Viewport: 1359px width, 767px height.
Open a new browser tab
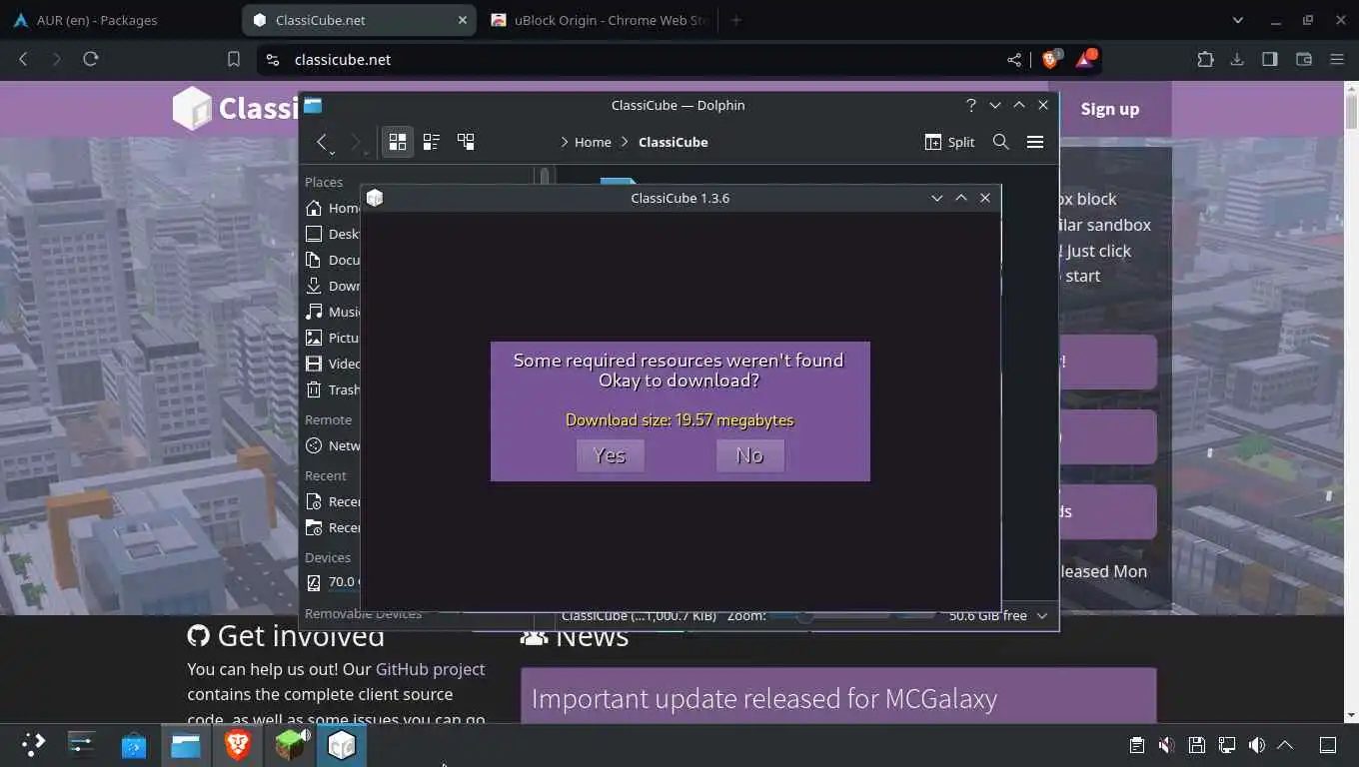(736, 20)
